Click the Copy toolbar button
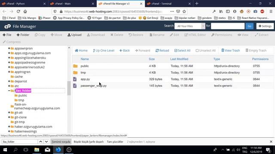 40,35
